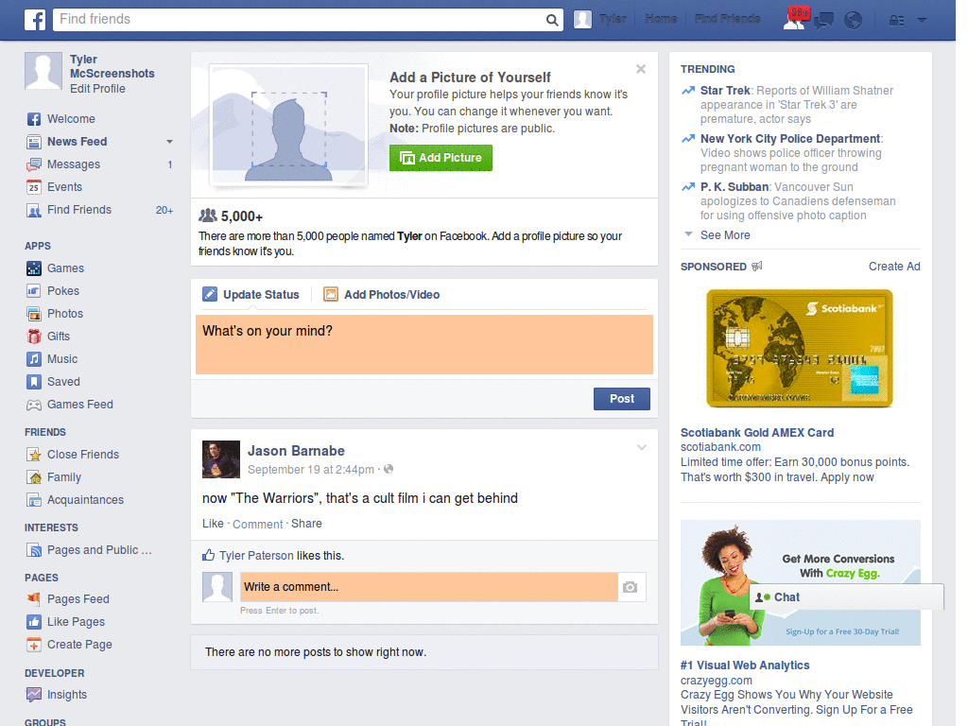Screen dimensions: 968x726
Task: Open Find Friends in left sidebar
Action: (x=79, y=210)
